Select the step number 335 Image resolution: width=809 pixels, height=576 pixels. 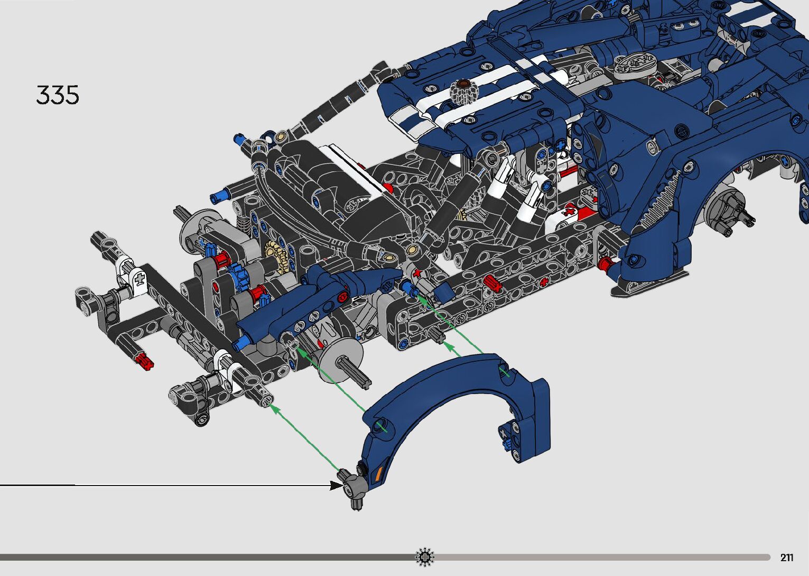58,95
